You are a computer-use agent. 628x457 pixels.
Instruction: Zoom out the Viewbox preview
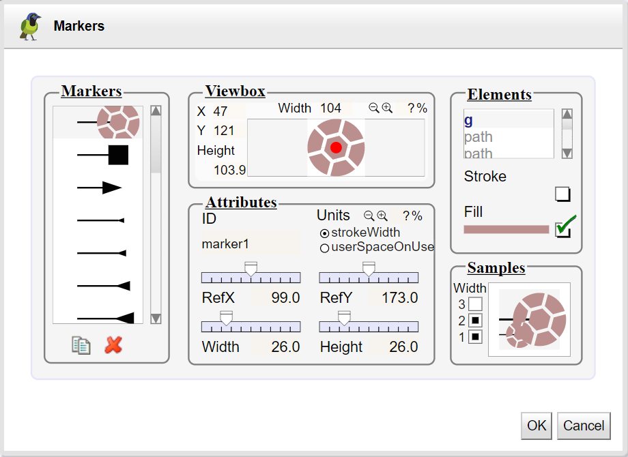pos(373,108)
